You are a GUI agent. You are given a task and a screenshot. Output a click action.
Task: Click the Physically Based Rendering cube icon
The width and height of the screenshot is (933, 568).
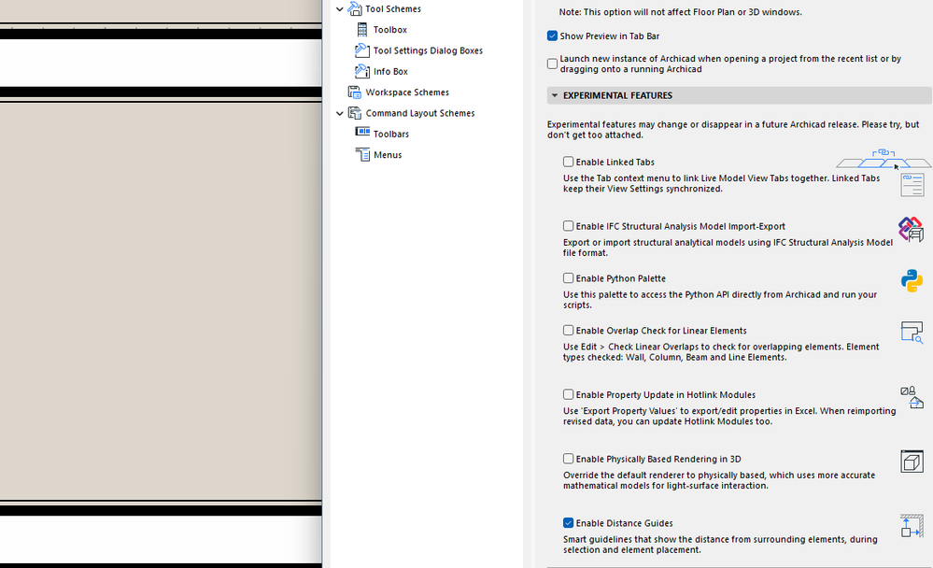pyautogui.click(x=912, y=461)
